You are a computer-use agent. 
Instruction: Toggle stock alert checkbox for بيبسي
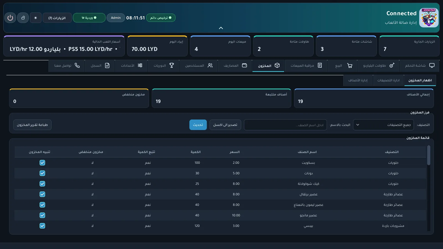point(42,226)
